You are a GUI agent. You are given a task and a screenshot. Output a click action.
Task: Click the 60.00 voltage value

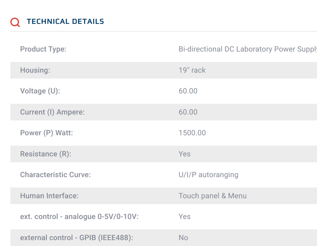(x=188, y=91)
